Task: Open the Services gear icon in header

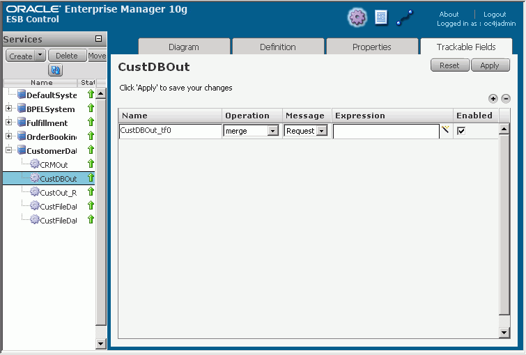Action: pos(357,17)
